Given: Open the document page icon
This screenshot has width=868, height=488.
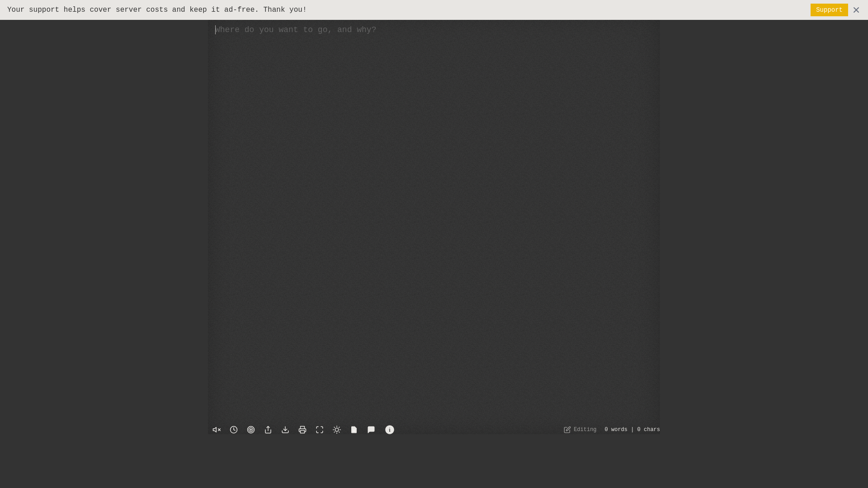Looking at the screenshot, I should click(x=354, y=430).
